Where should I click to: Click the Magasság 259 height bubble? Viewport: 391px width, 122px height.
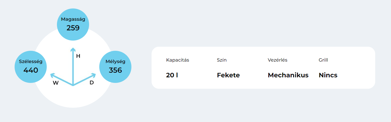coord(73,25)
